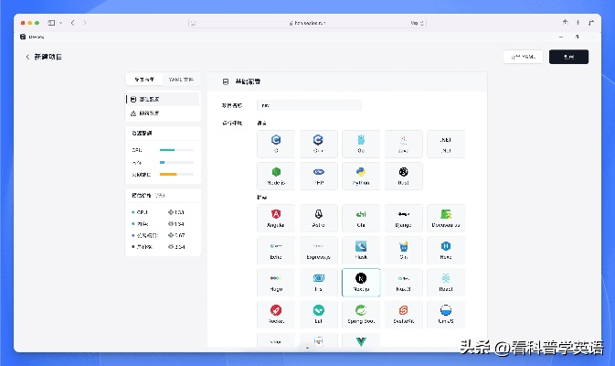Choose the Django framework tile

coord(403,218)
